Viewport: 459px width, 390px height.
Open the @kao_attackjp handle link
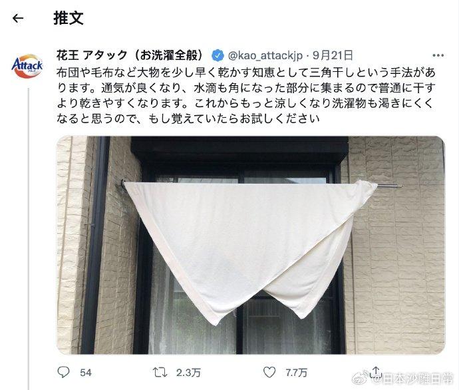click(x=265, y=55)
